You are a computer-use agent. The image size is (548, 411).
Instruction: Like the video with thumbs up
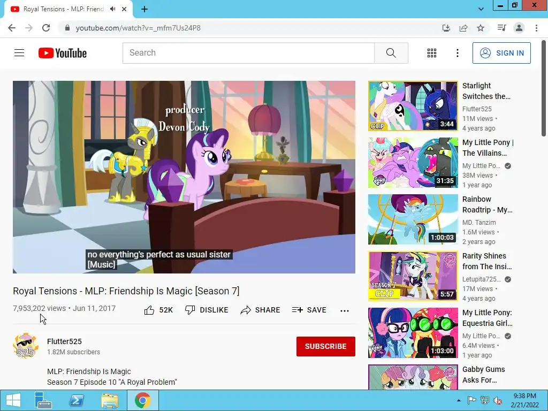click(x=158, y=310)
